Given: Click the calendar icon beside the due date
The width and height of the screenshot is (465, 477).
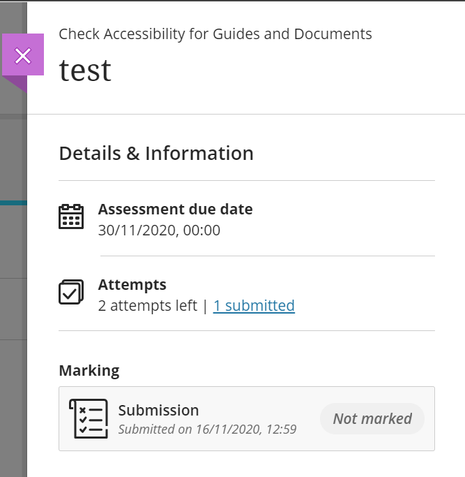Looking at the screenshot, I should point(71,217).
